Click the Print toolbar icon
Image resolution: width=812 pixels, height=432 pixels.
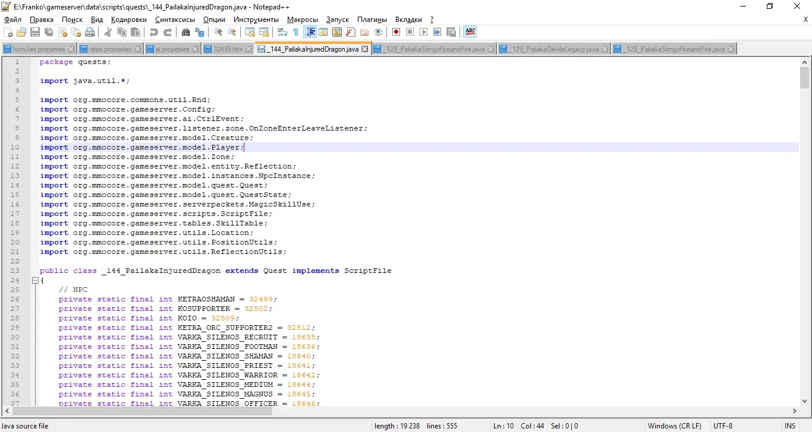[x=89, y=32]
